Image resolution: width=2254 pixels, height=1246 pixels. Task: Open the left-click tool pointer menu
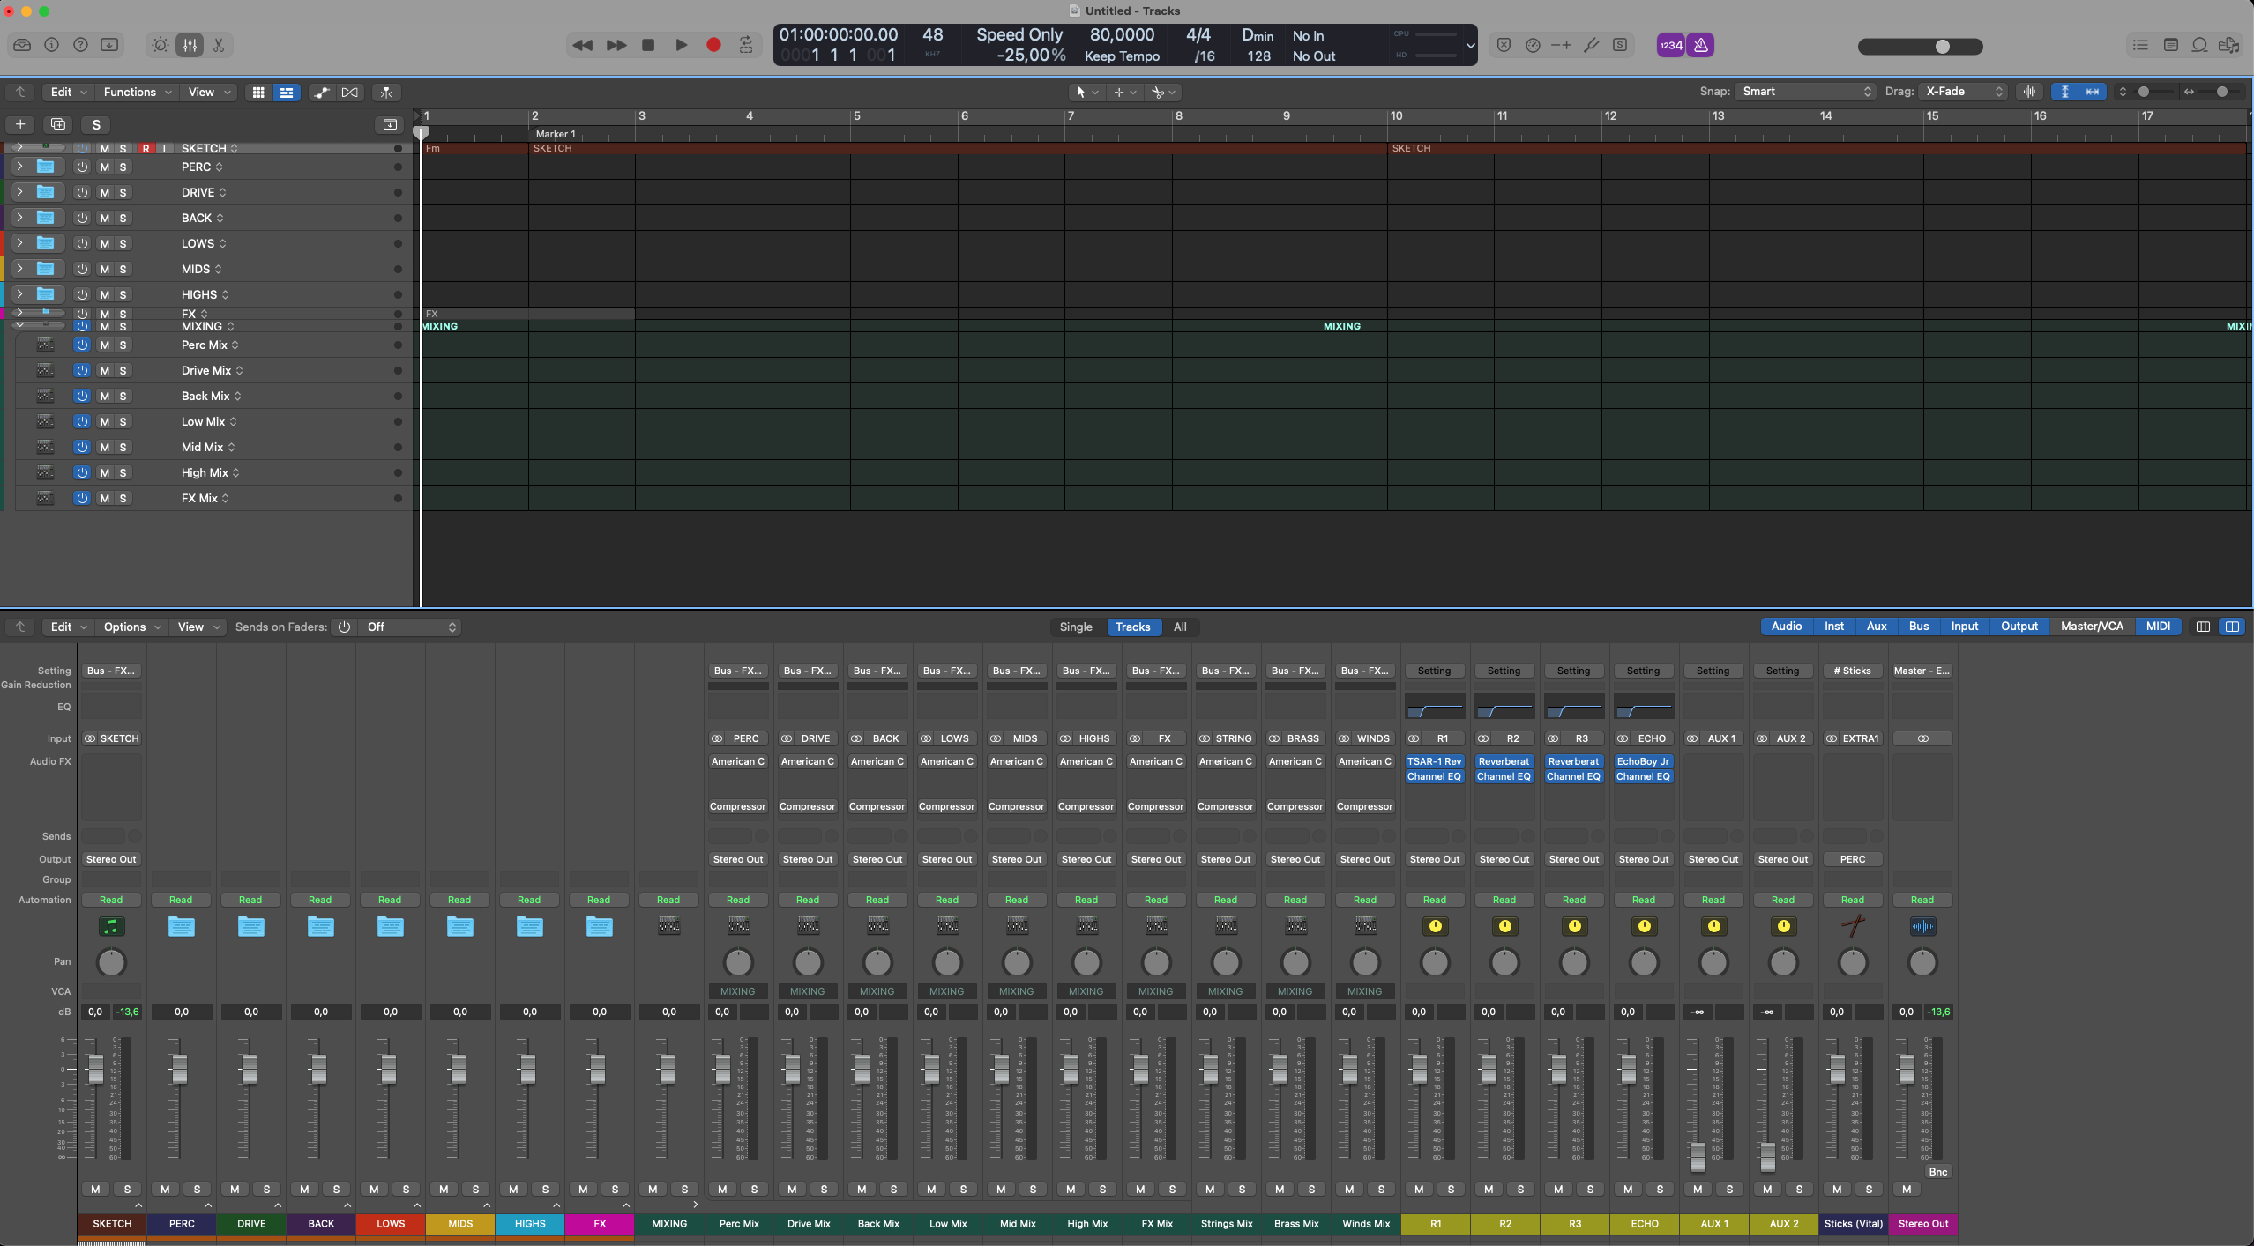point(1086,92)
